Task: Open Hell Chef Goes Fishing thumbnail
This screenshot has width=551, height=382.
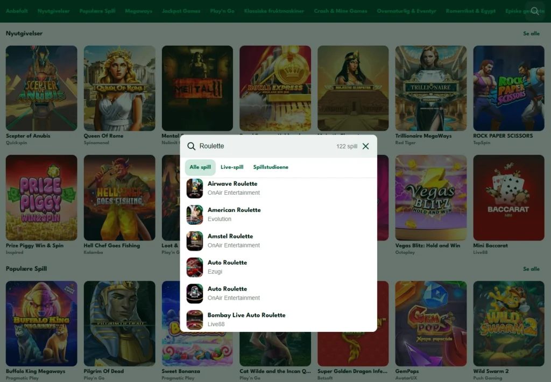Action: [119, 198]
